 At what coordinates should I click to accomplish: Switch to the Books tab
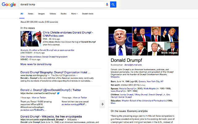63,14
